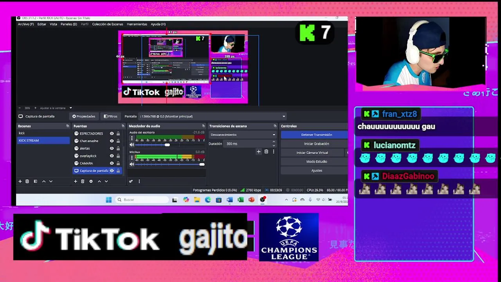This screenshot has height=282, width=501.
Task: Click the Windows Buscar search box
Action: pos(142,200)
